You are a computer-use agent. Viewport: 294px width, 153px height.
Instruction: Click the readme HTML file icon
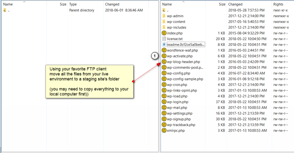tap(164, 45)
